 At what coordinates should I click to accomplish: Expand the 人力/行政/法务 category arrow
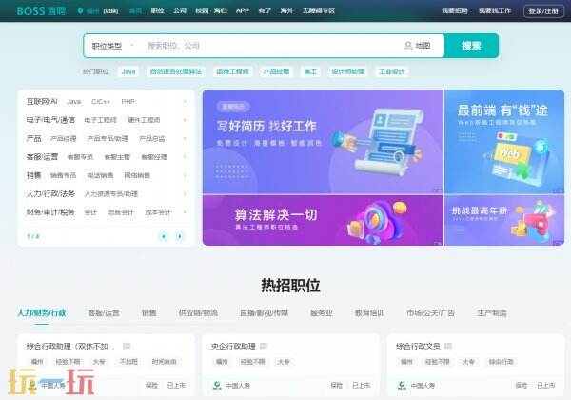click(x=185, y=193)
